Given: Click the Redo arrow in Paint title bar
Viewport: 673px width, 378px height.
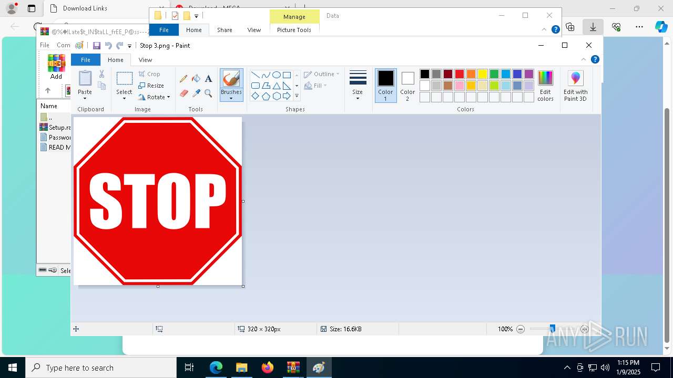Looking at the screenshot, I should point(120,46).
